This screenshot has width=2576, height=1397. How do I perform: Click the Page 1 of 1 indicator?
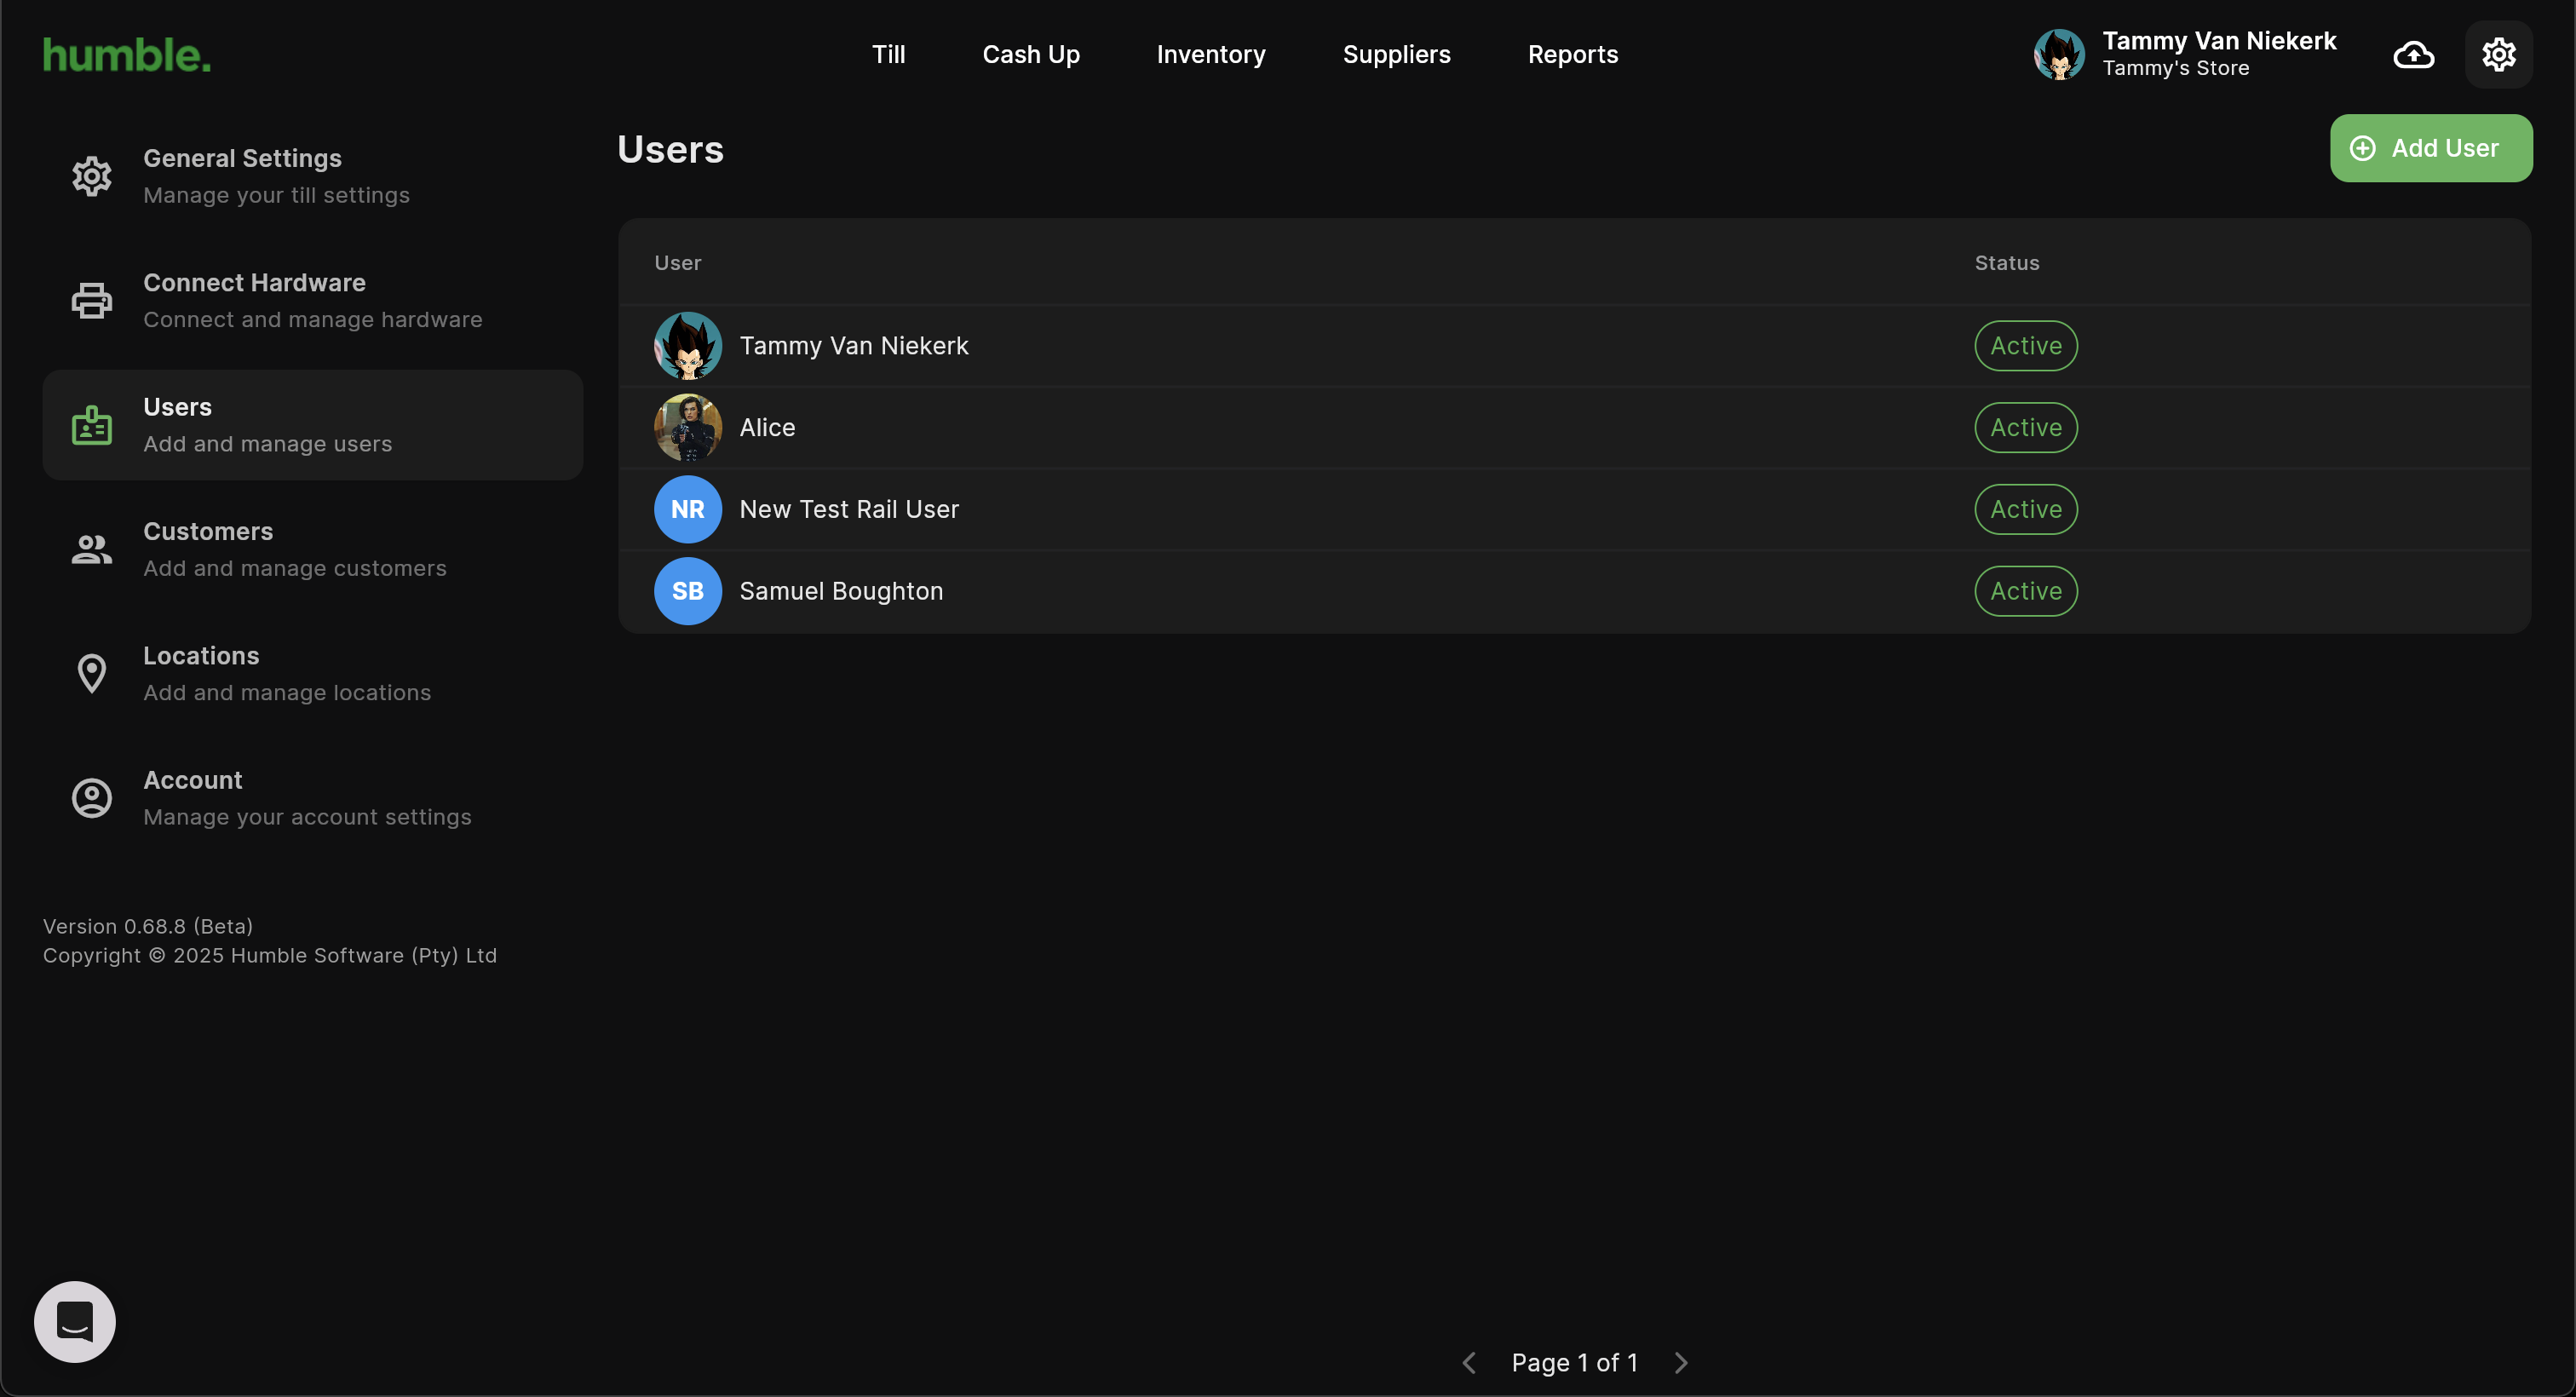click(1574, 1362)
